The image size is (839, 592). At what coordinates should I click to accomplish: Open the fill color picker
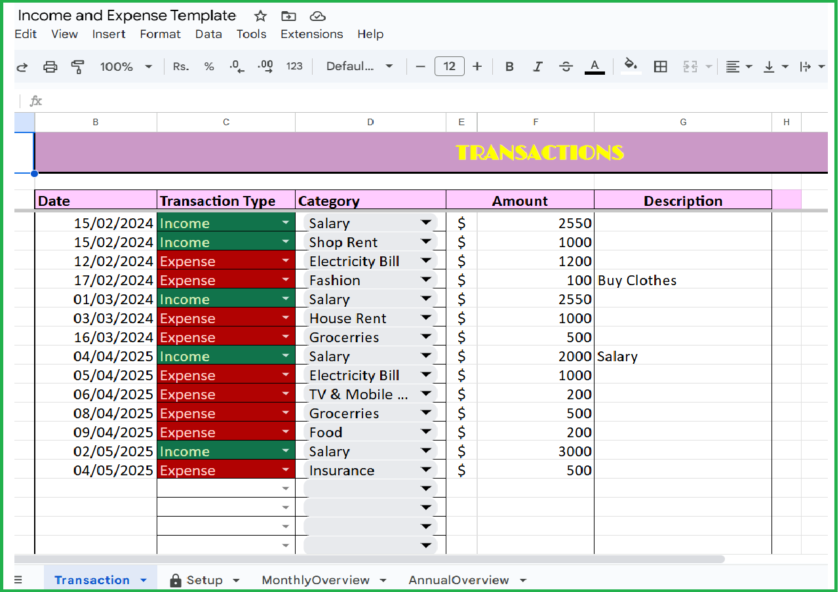point(631,66)
